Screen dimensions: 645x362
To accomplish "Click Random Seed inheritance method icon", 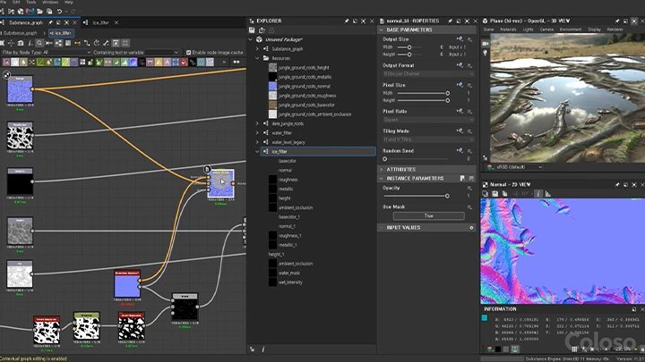I will tap(460, 151).
